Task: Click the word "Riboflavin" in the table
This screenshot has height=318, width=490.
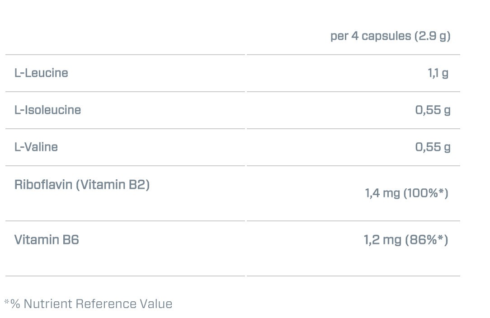Action: [x=43, y=185]
